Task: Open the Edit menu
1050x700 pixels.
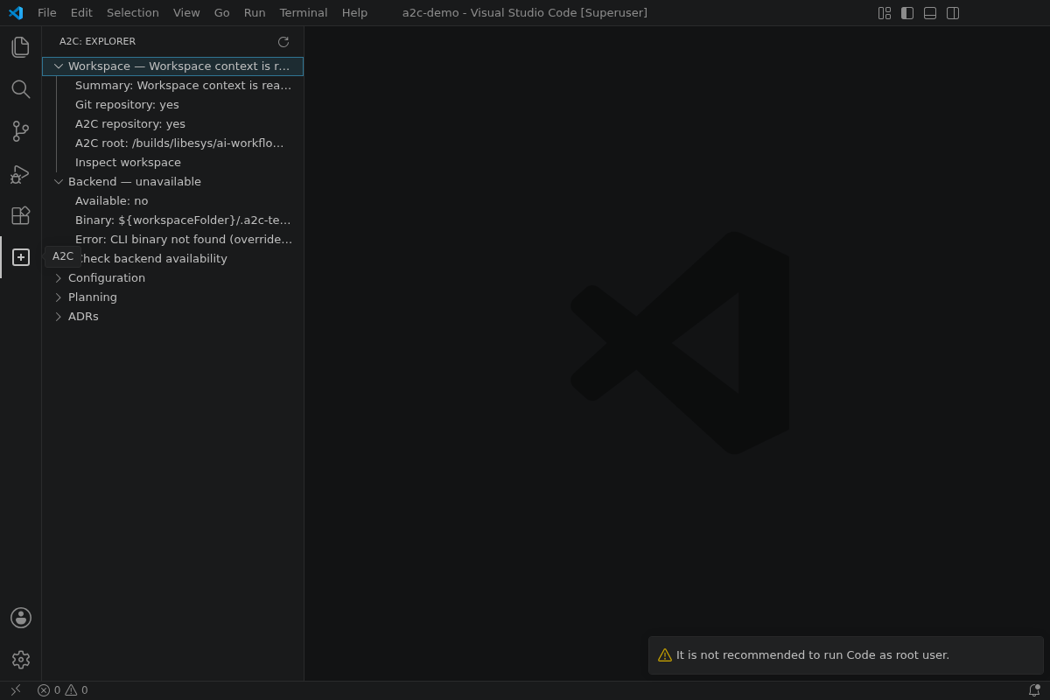Action: (81, 13)
